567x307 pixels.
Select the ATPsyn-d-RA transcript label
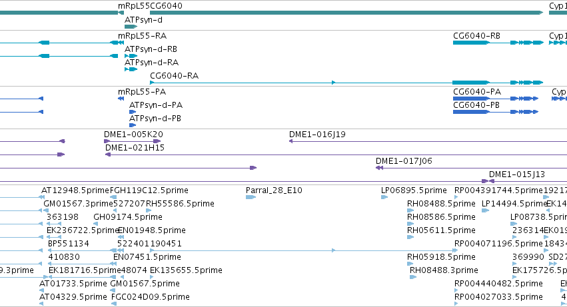(151, 63)
